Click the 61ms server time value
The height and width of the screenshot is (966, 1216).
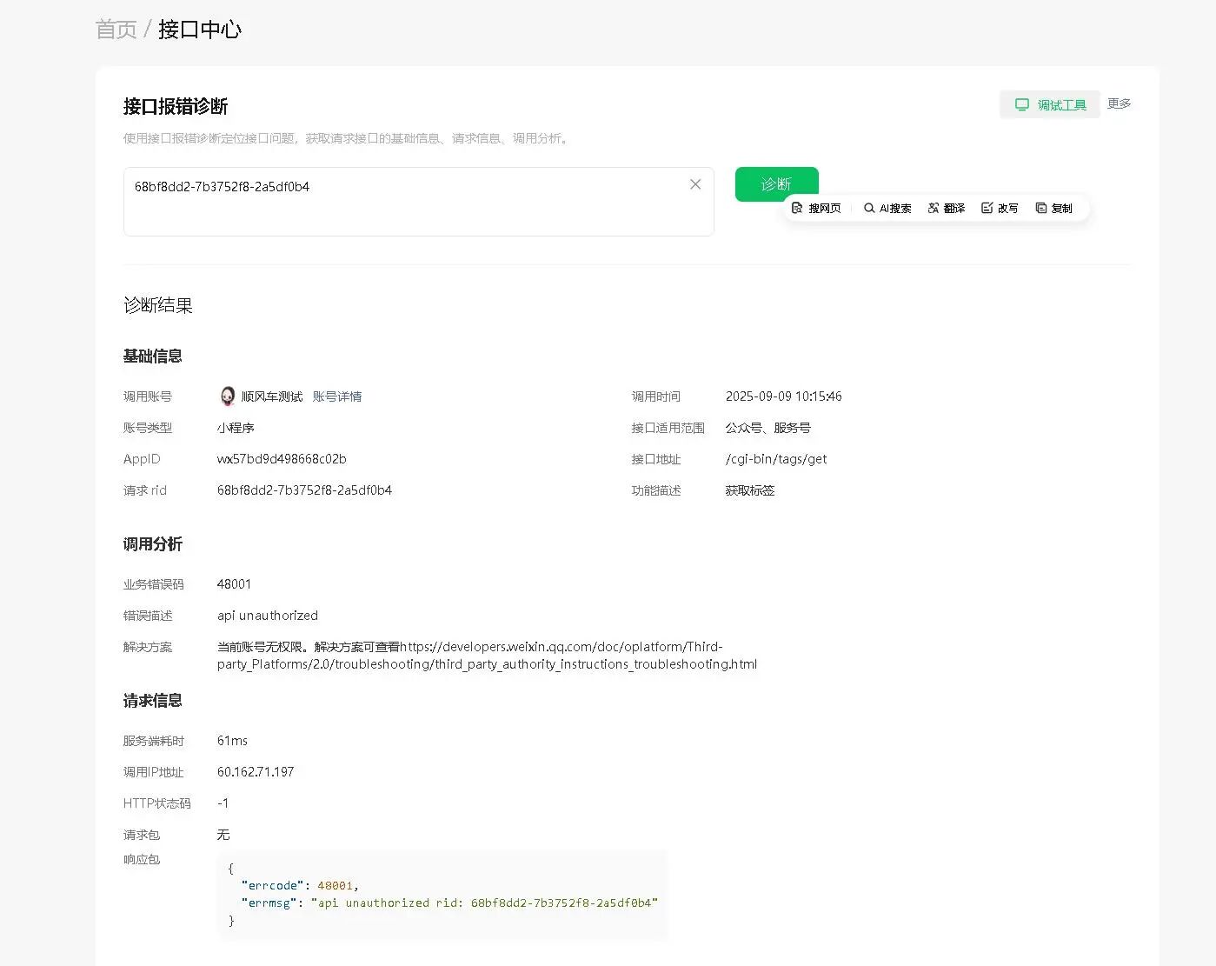[232, 741]
